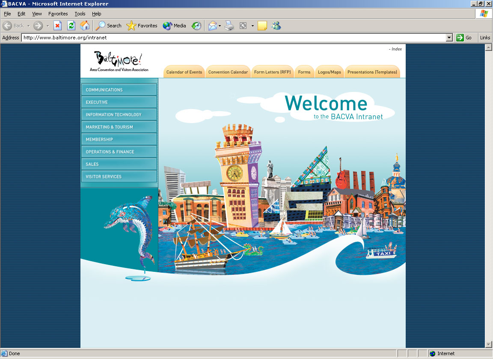493x359 pixels.
Task: Open the Address bar dropdown list
Action: (449, 38)
